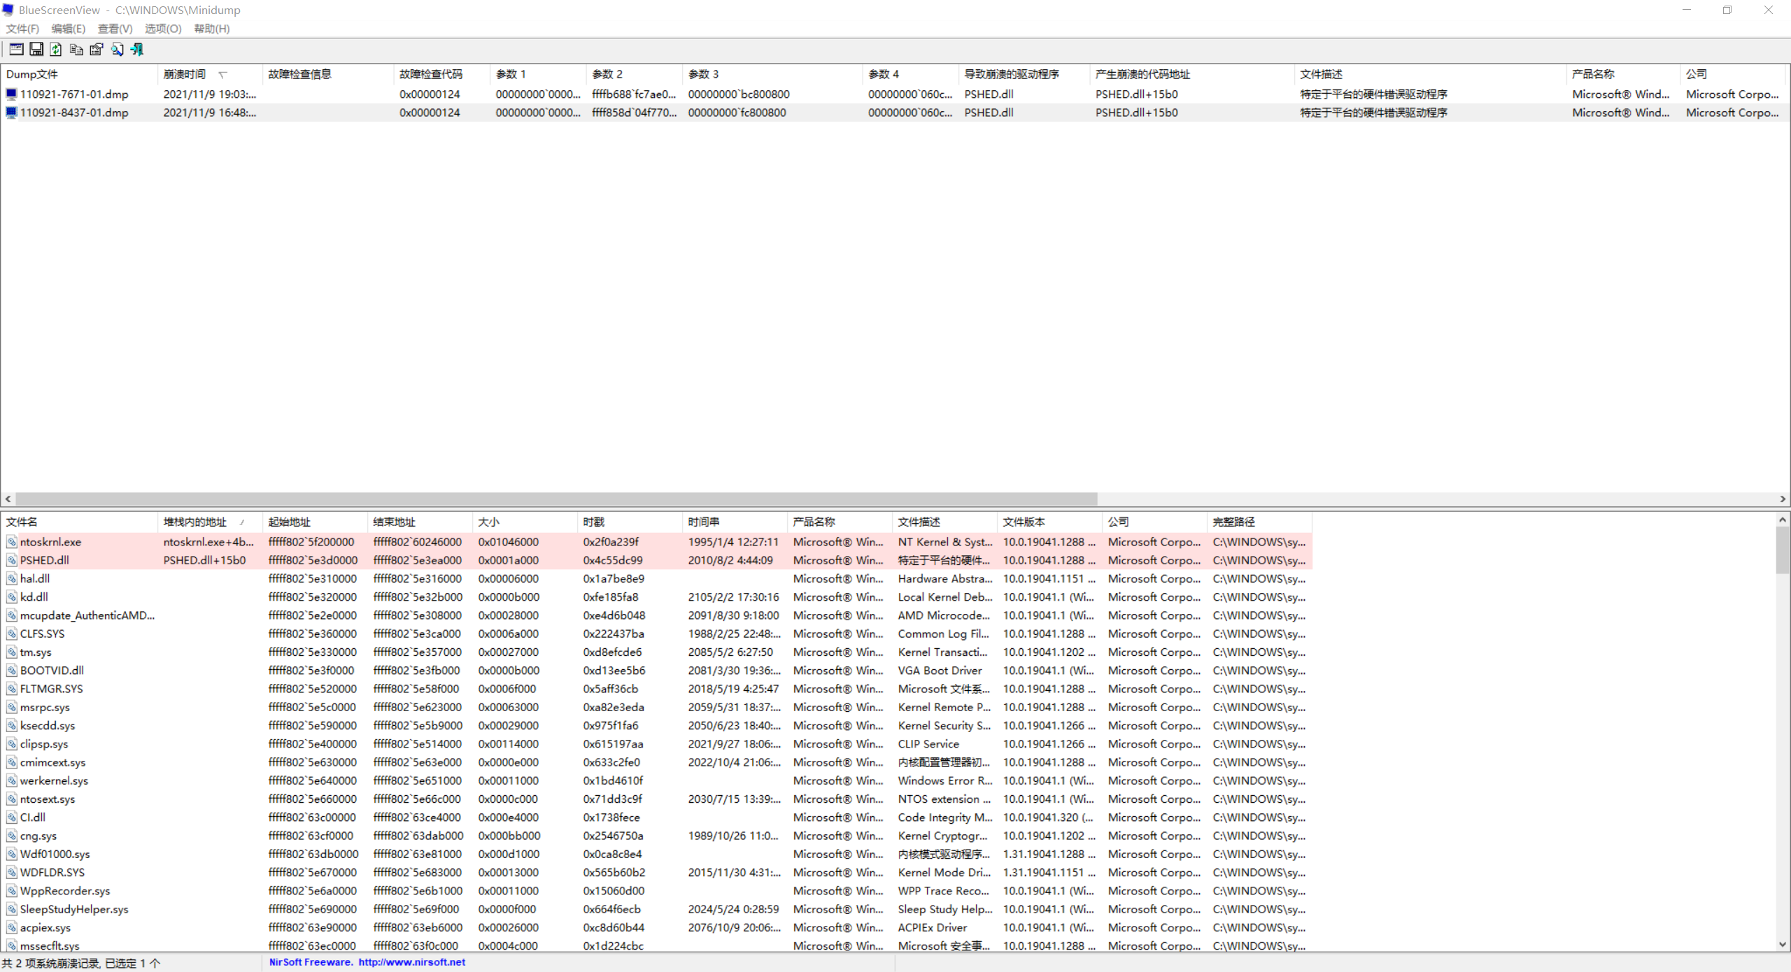The image size is (1791, 972).
Task: Click the lower pane vertical scrollbar thumb
Action: point(1783,550)
